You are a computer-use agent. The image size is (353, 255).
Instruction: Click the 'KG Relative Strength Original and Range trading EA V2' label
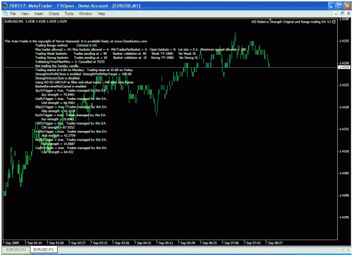pyautogui.click(x=291, y=22)
